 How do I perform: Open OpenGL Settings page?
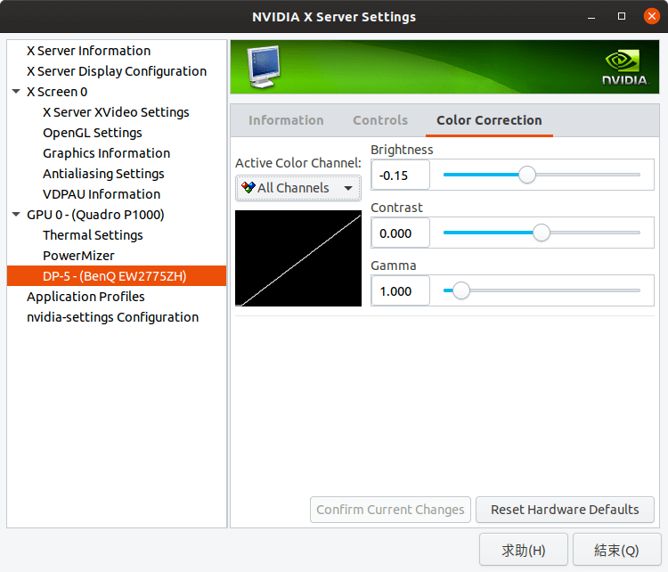tap(93, 133)
